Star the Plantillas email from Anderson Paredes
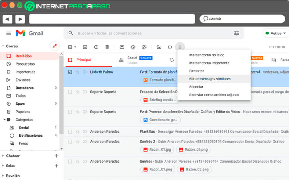 [x=77, y=132]
